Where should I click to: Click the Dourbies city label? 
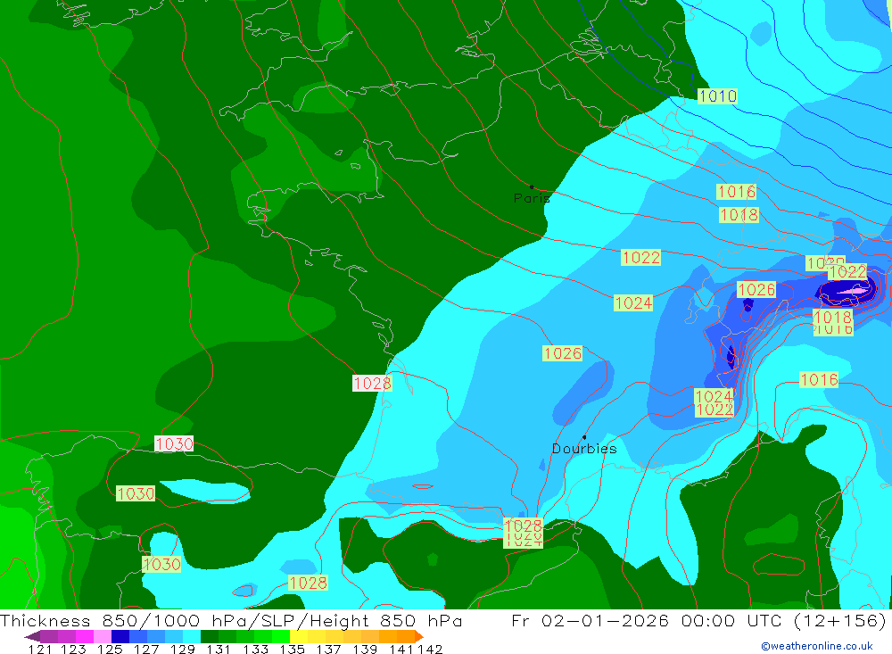point(584,449)
